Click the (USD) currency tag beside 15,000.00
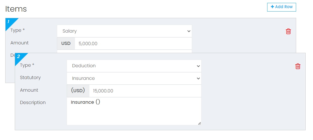 [78, 91]
